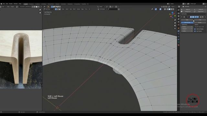207x116 pixels.
Task: Toggle proportional editing
Action: pyautogui.click(x=116, y=7)
